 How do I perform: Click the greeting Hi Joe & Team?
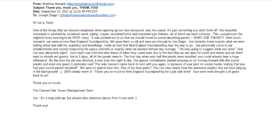[44, 23]
